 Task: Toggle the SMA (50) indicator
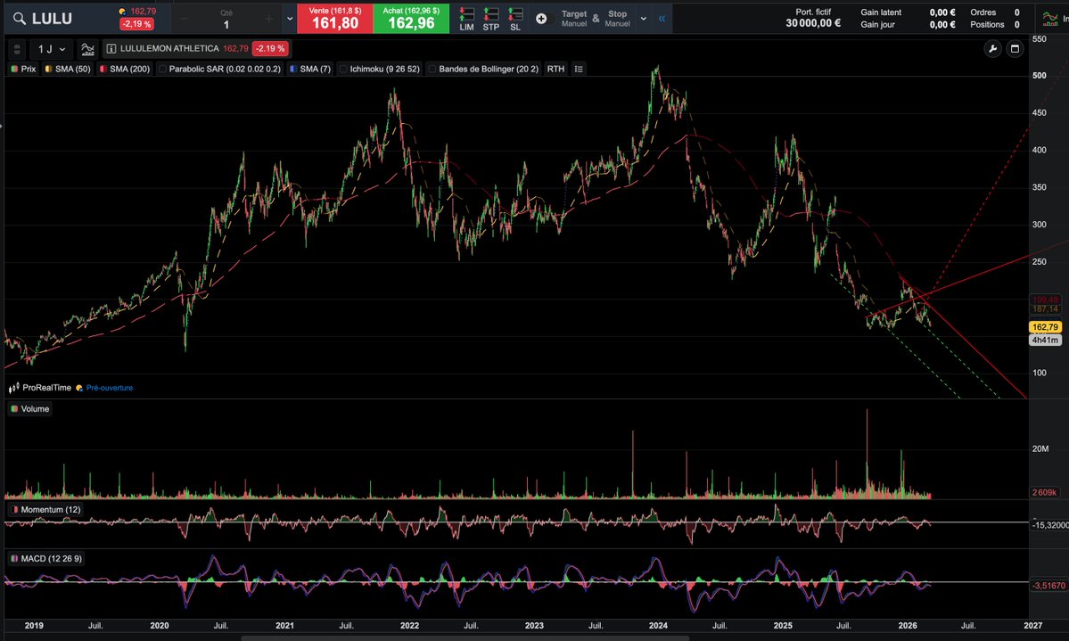click(x=68, y=69)
